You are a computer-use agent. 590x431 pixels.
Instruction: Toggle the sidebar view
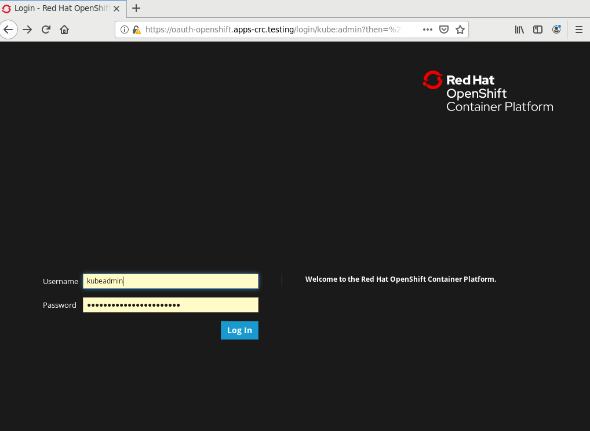tap(538, 30)
